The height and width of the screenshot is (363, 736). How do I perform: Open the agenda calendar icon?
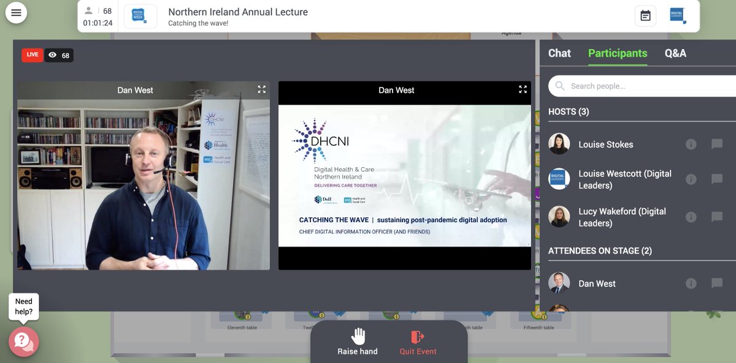(645, 16)
